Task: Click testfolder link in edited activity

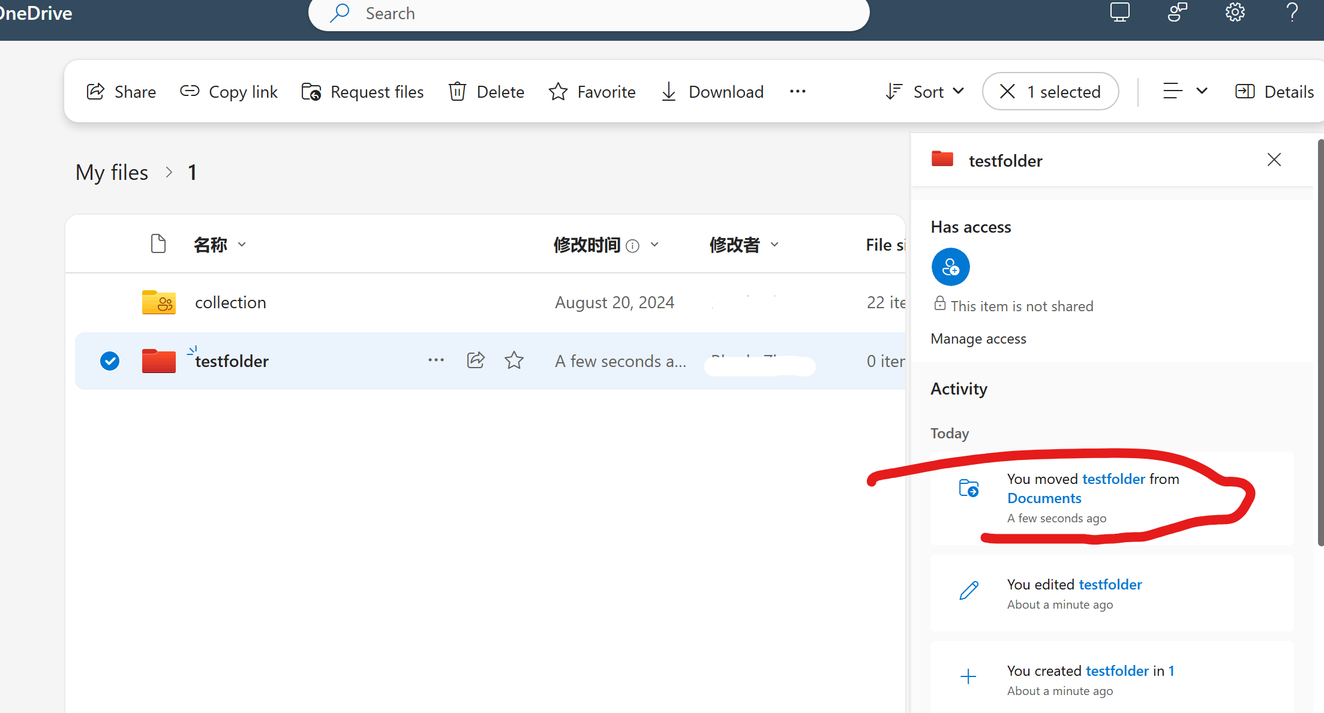Action: (x=1110, y=585)
